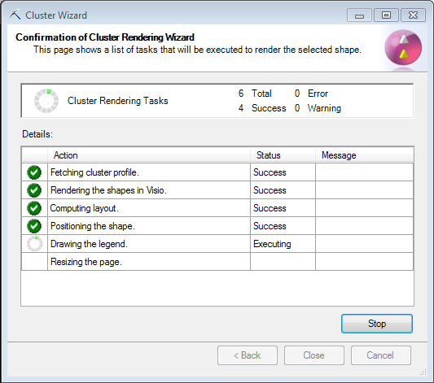Minimize the Cluster Wizard window
The image size is (434, 383).
click(x=359, y=15)
